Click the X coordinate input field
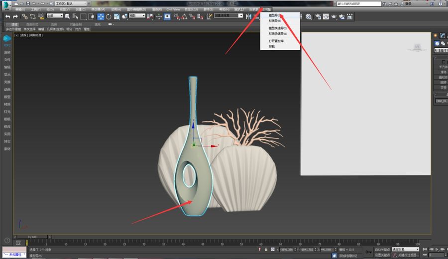Screen dimensions: 448x259 click(287, 250)
